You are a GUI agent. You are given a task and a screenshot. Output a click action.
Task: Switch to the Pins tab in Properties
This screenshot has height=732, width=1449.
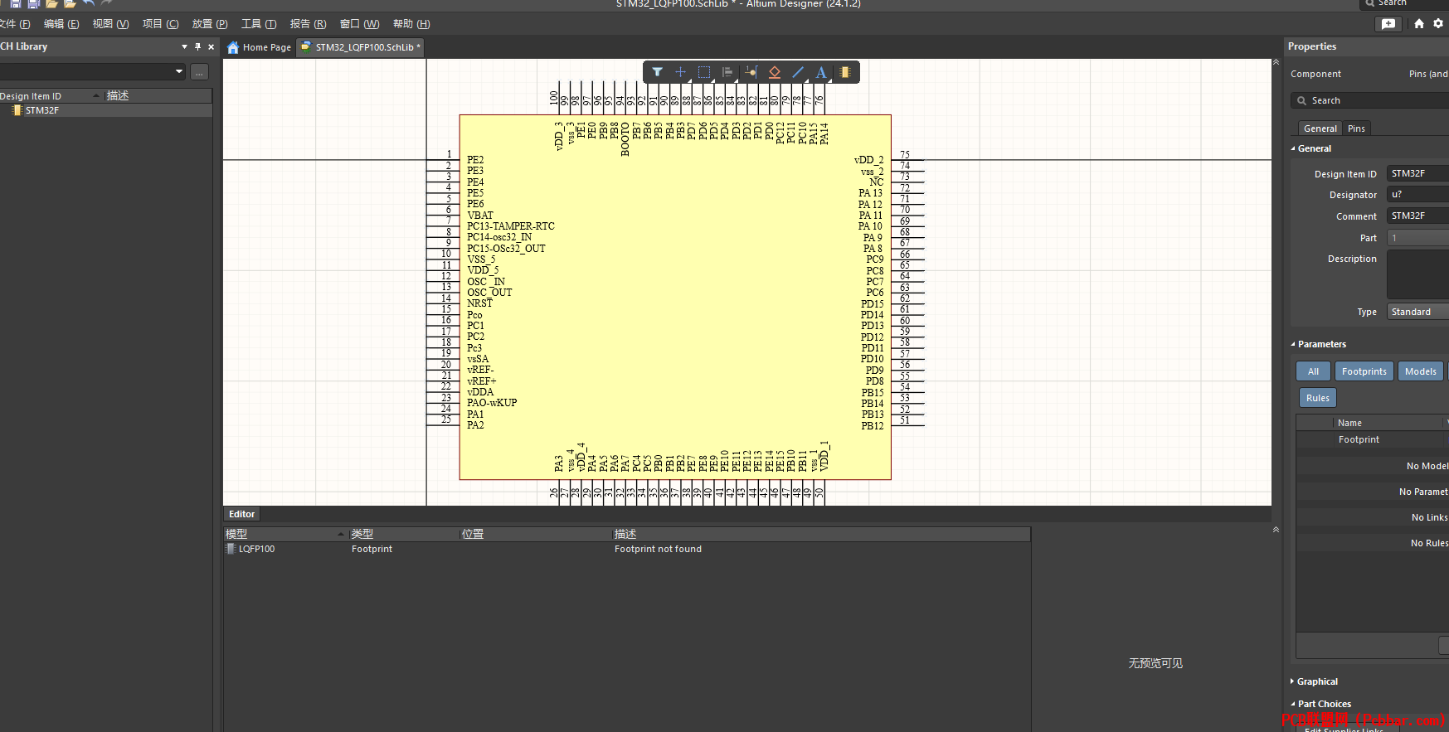[1356, 128]
